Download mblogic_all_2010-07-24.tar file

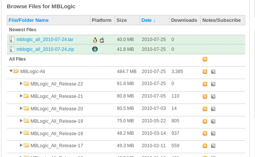[x=42, y=40]
